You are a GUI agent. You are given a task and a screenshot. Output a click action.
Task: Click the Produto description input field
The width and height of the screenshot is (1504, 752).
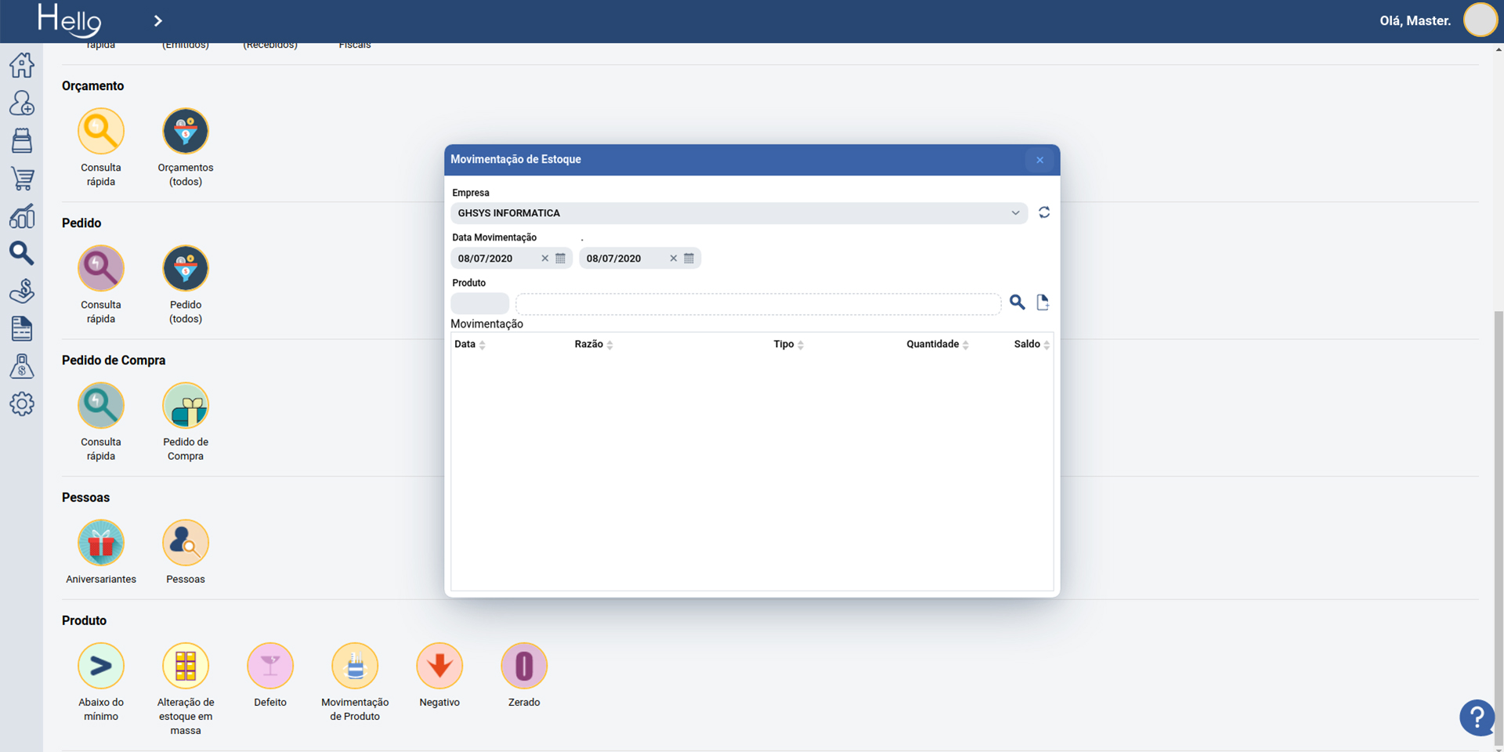(x=757, y=304)
